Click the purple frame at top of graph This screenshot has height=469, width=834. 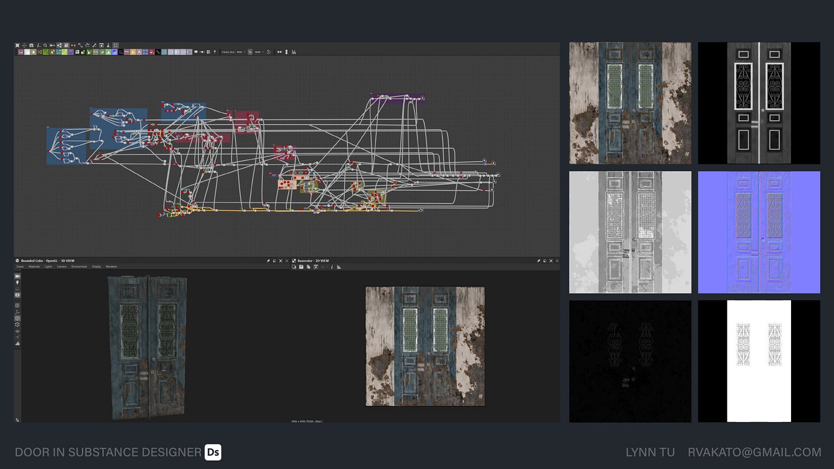click(397, 98)
